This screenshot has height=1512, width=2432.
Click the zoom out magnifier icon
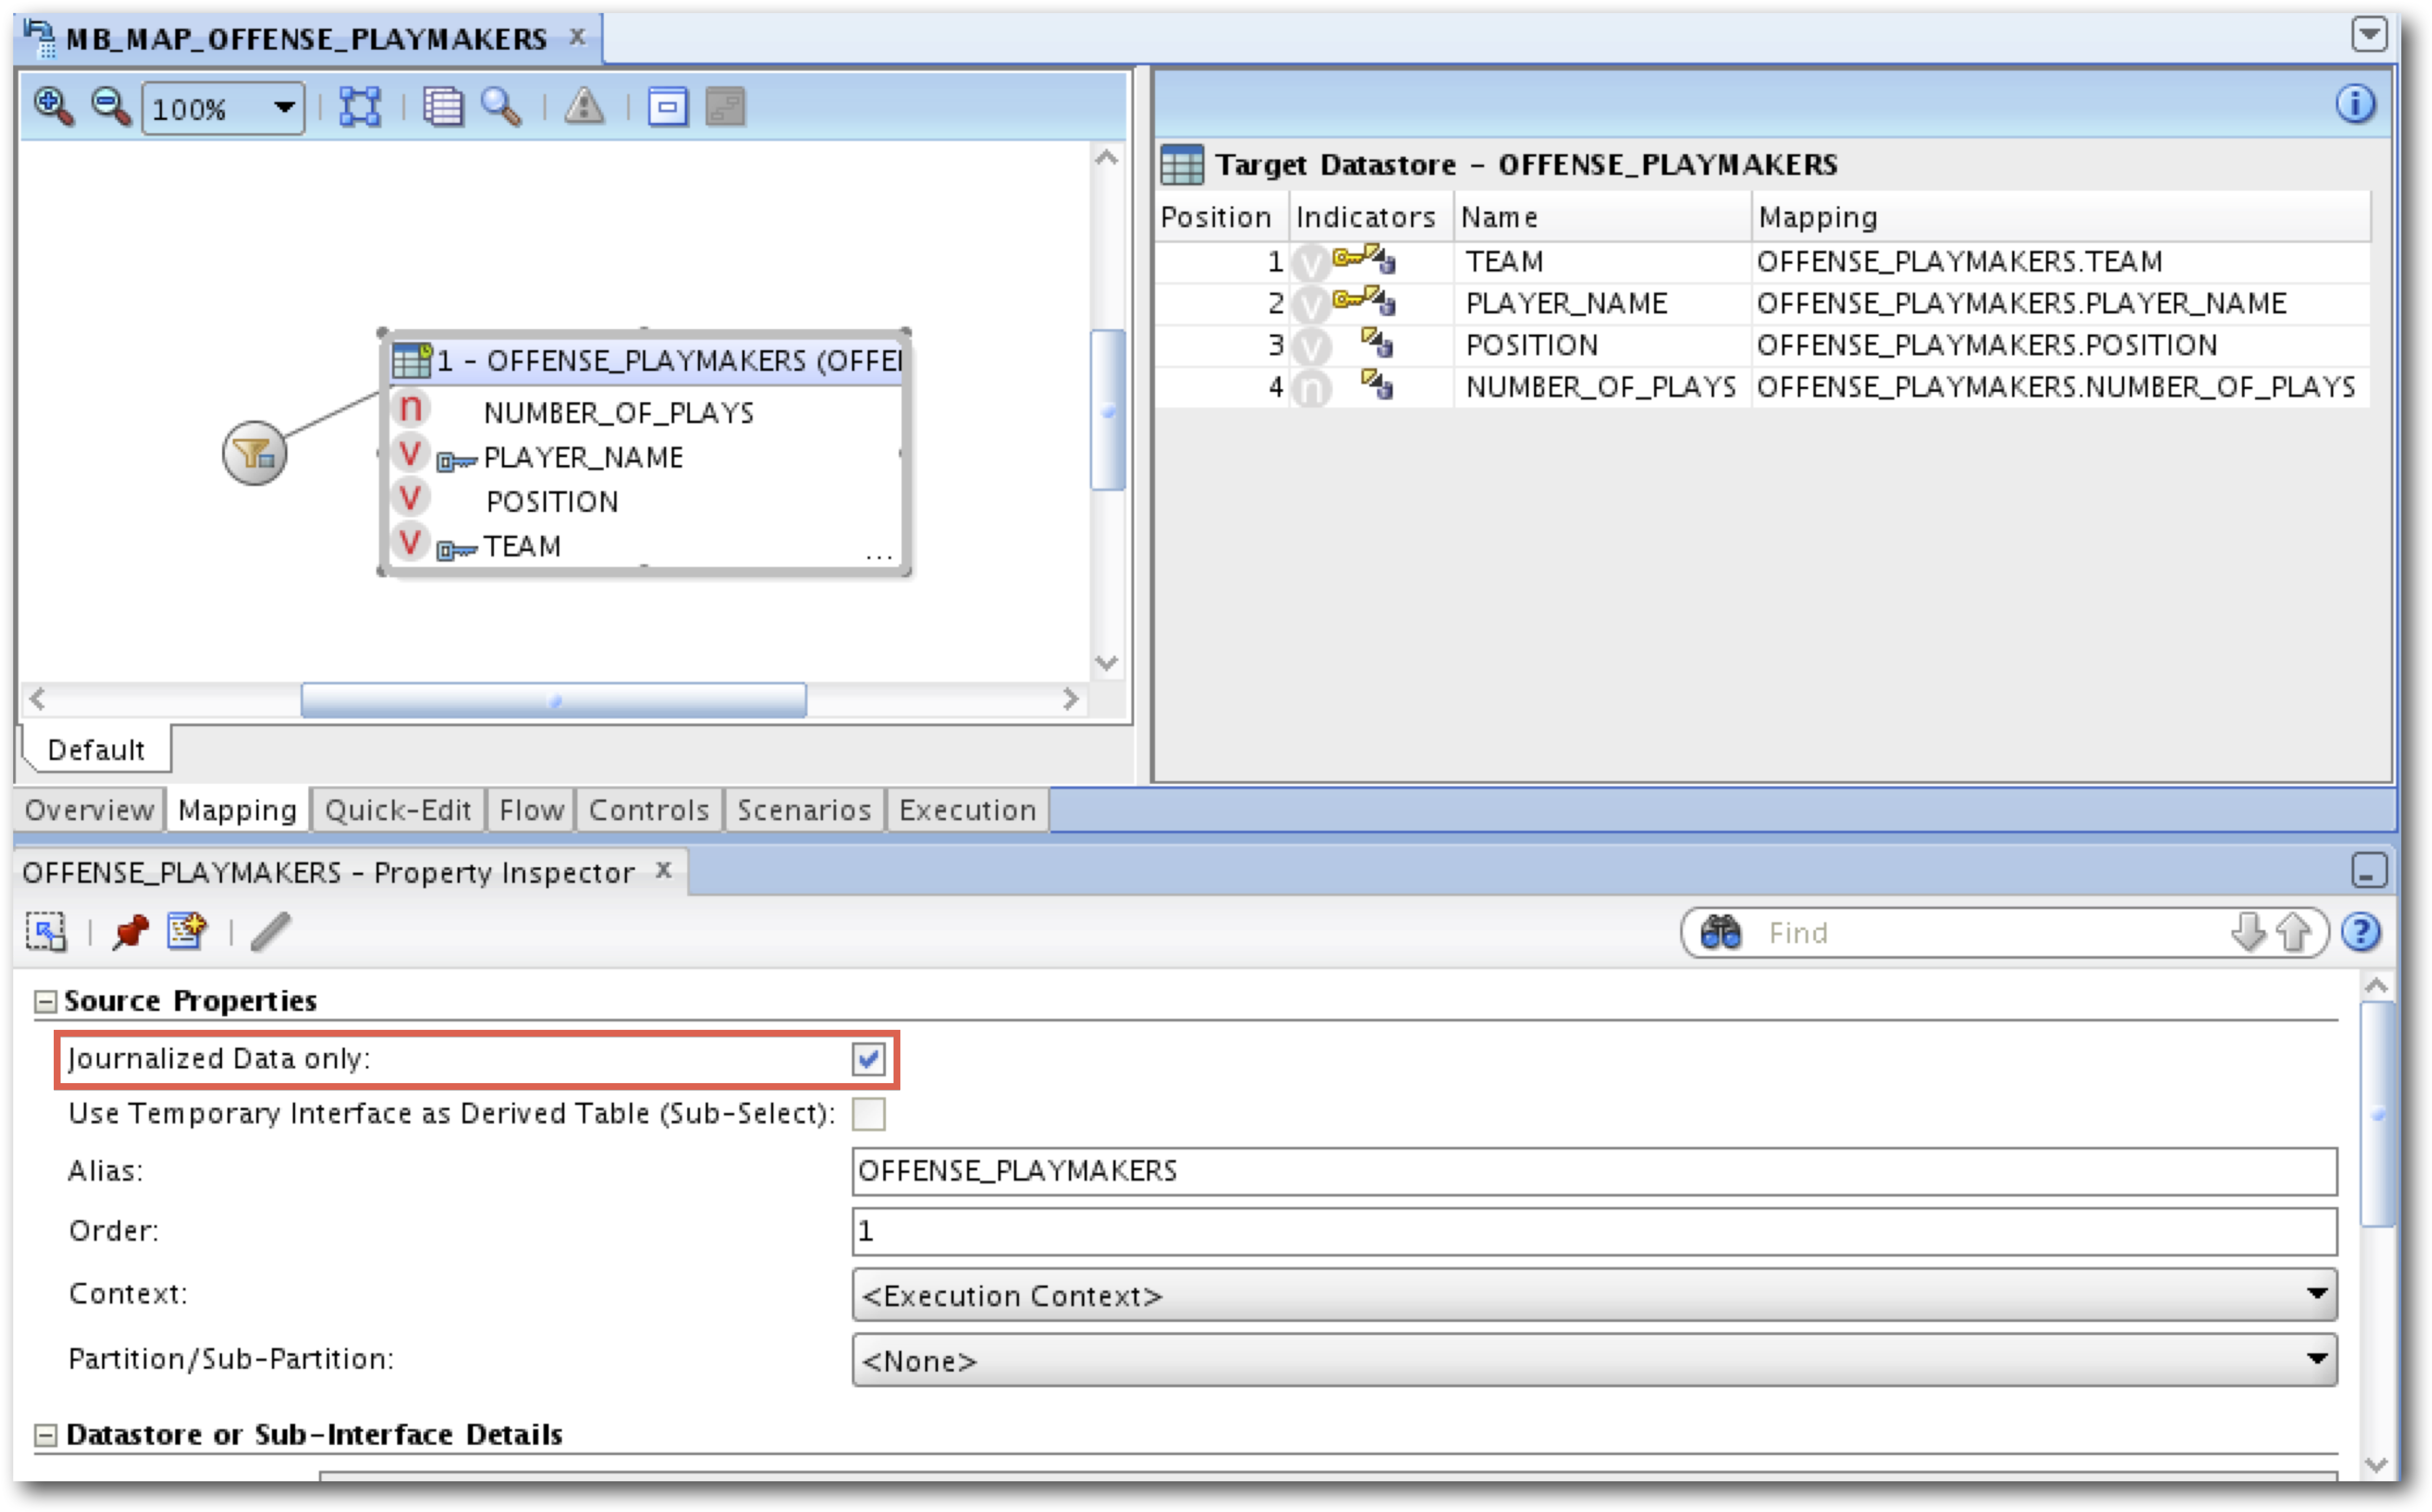click(x=110, y=106)
